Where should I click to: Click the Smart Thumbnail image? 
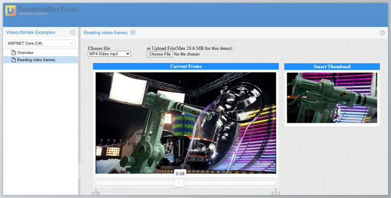332,98
